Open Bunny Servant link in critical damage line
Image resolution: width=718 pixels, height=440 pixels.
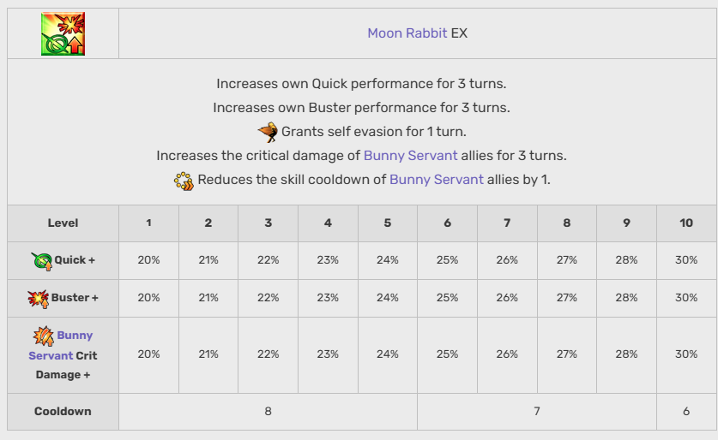pyautogui.click(x=410, y=156)
